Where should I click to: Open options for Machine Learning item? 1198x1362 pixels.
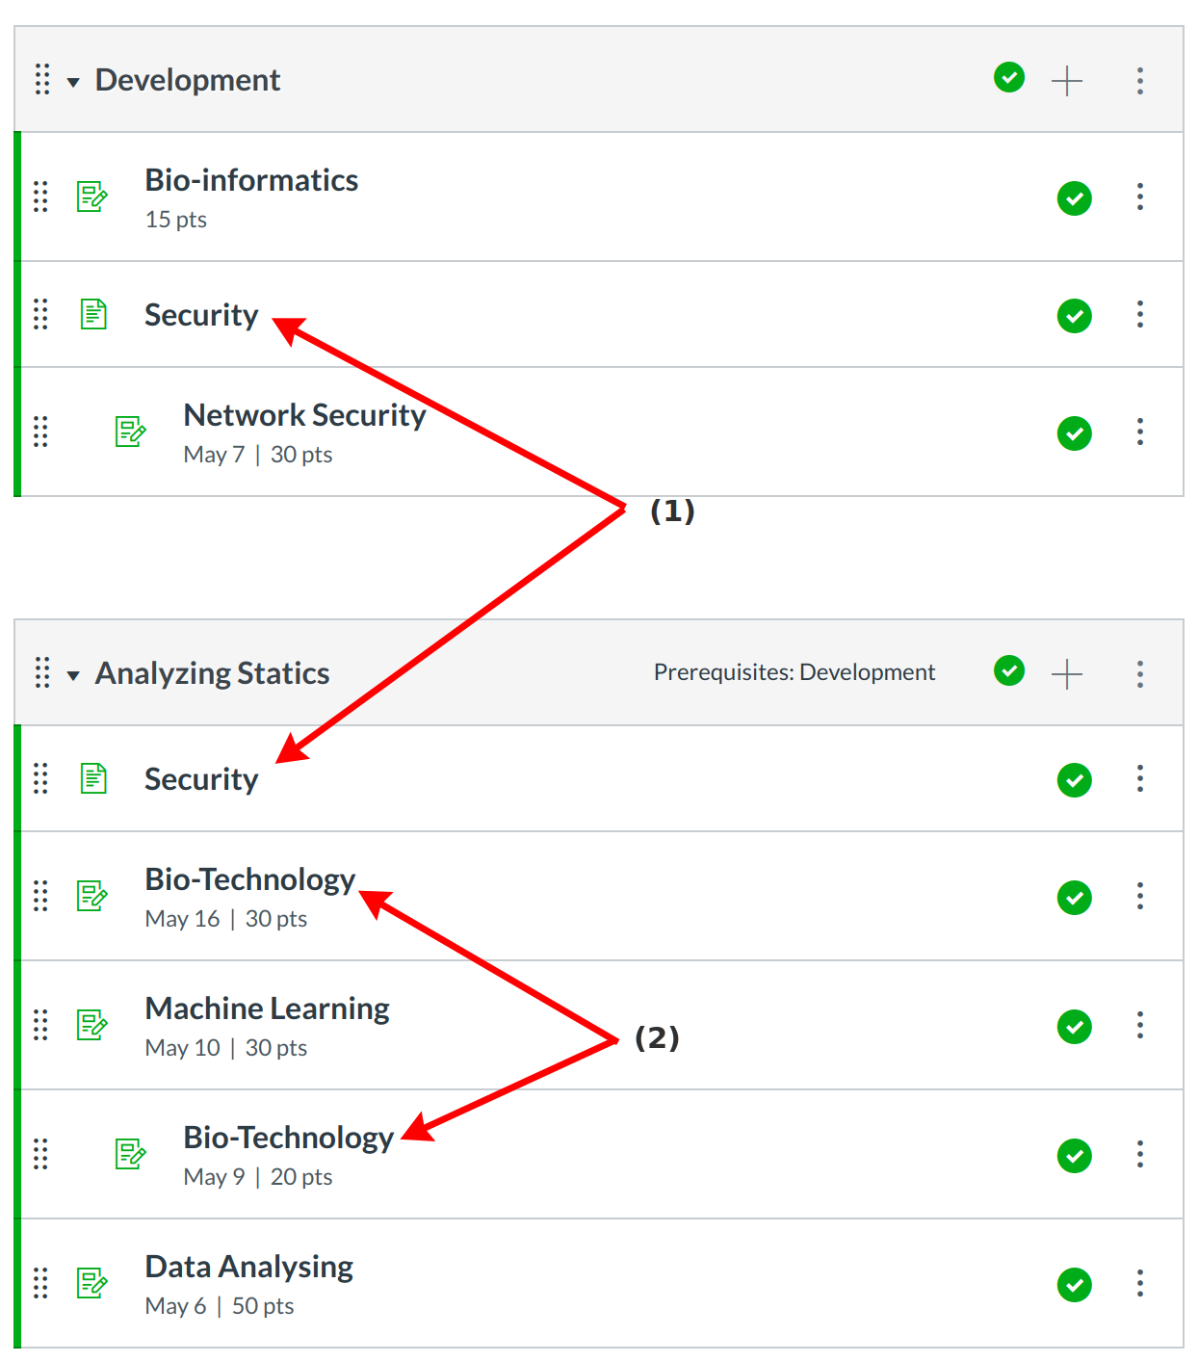[1139, 1026]
